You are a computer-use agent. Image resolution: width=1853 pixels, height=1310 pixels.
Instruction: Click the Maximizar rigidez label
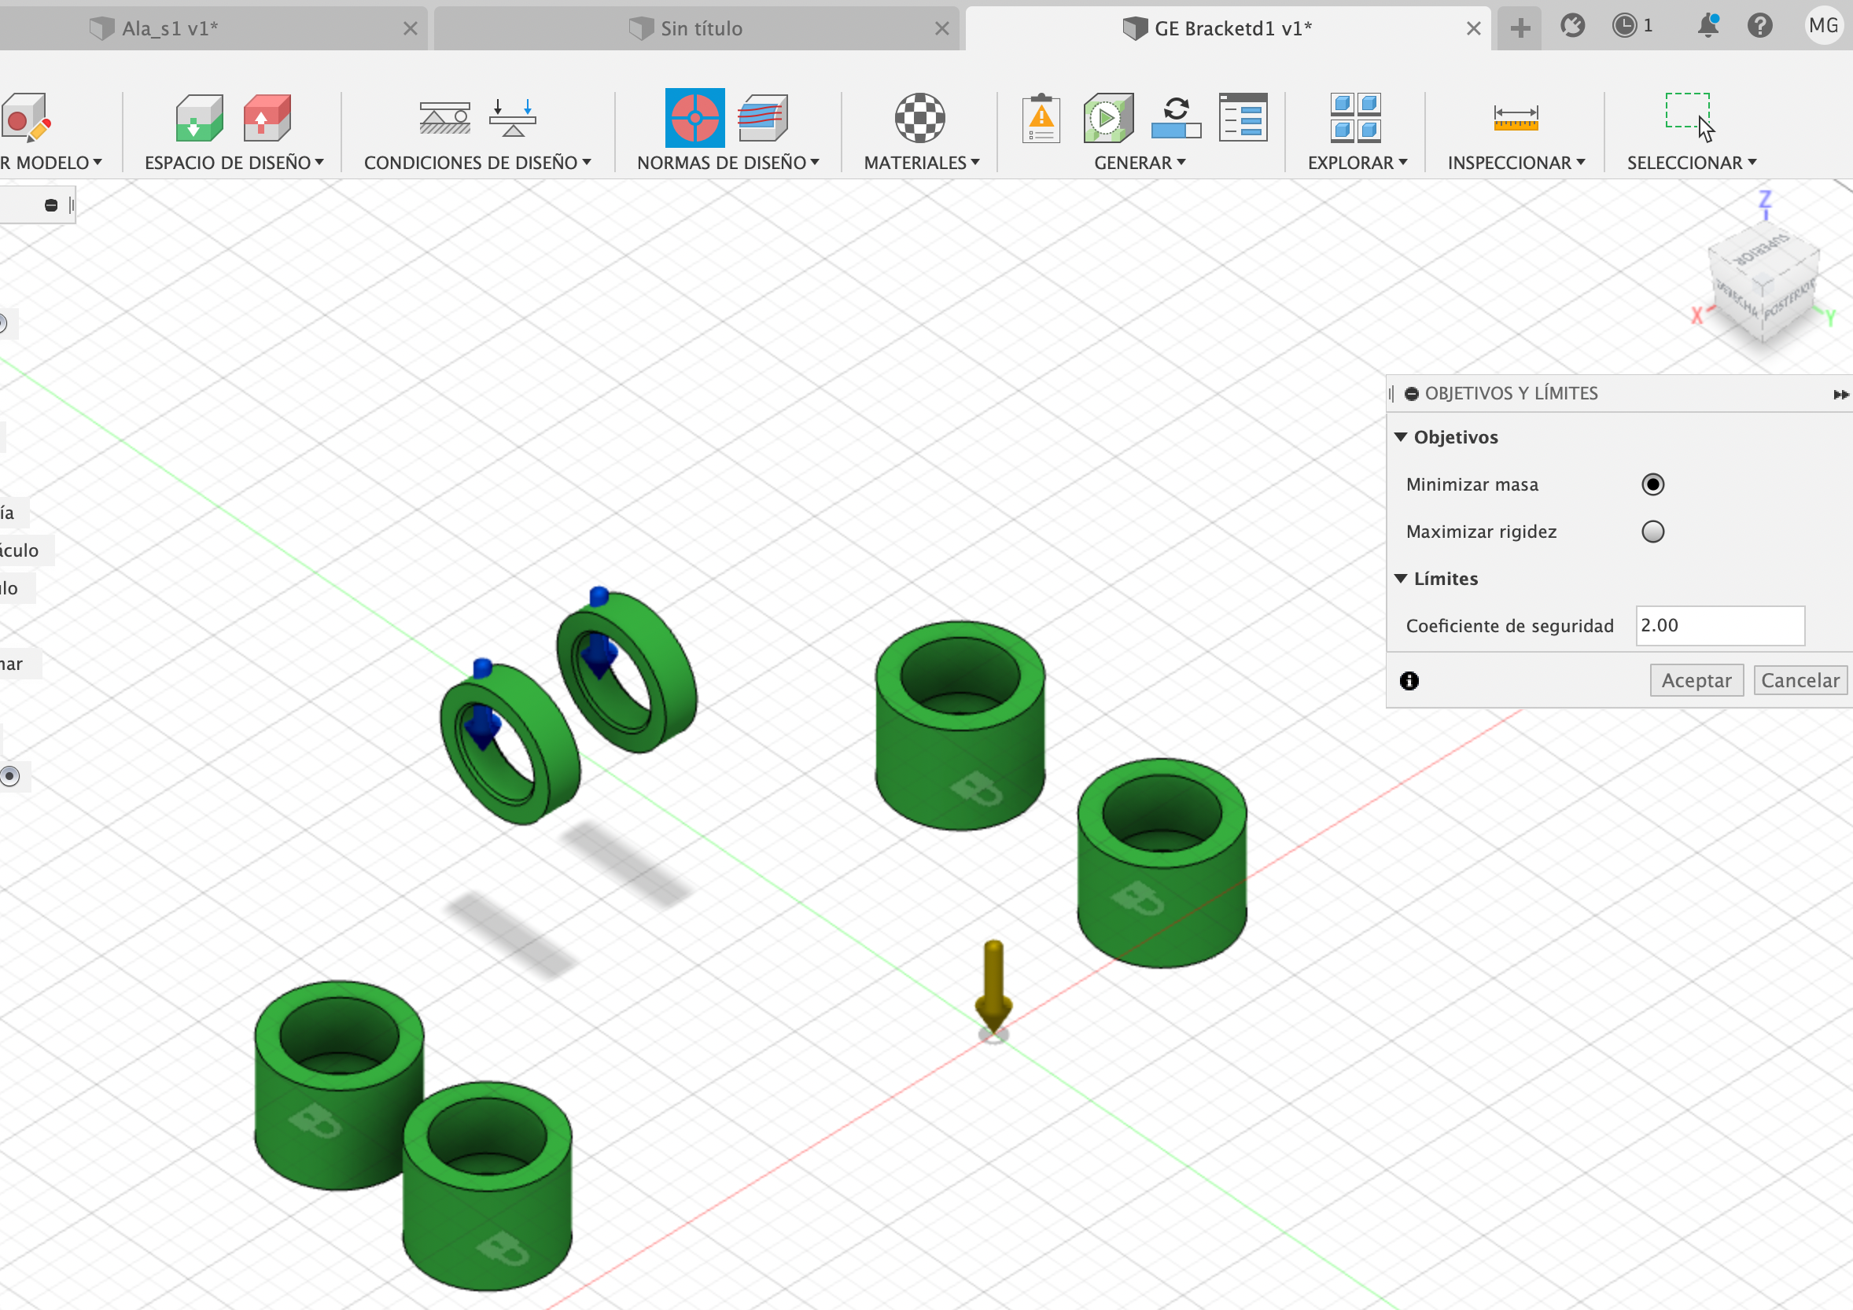[x=1481, y=532]
